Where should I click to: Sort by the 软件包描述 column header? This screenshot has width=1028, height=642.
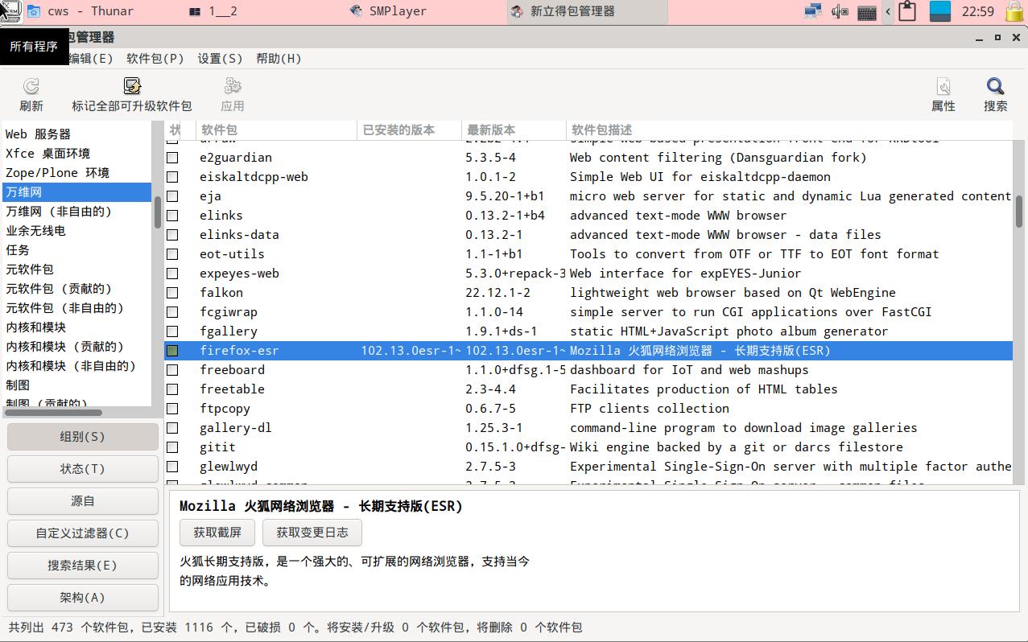789,130
